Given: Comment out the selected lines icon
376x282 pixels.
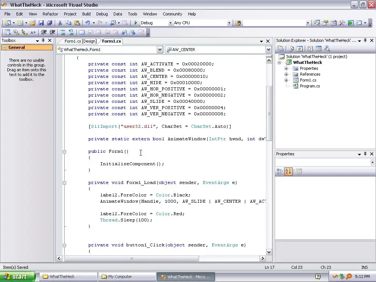Looking at the screenshot, I should click(x=62, y=32).
